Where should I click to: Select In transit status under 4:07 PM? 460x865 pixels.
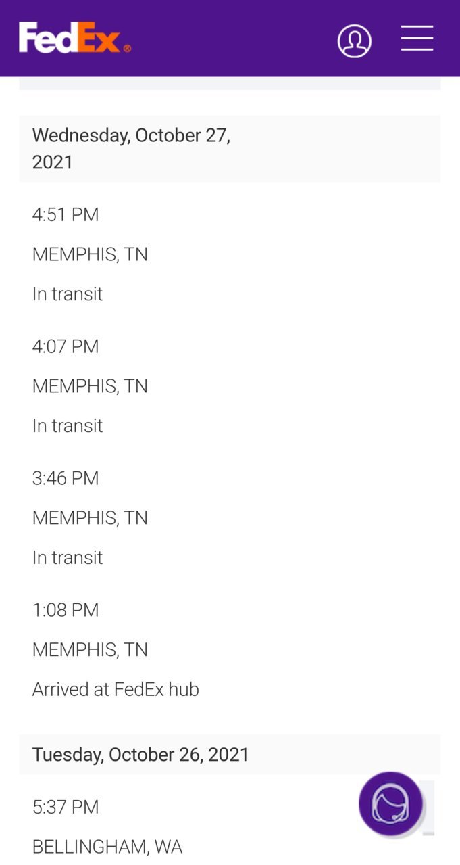coord(68,425)
